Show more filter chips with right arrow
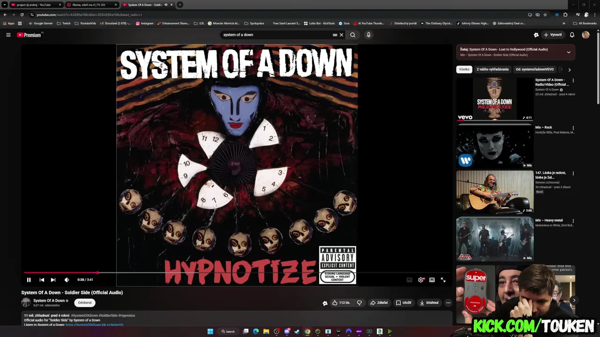Screen dimensions: 600x337 (x=569, y=70)
